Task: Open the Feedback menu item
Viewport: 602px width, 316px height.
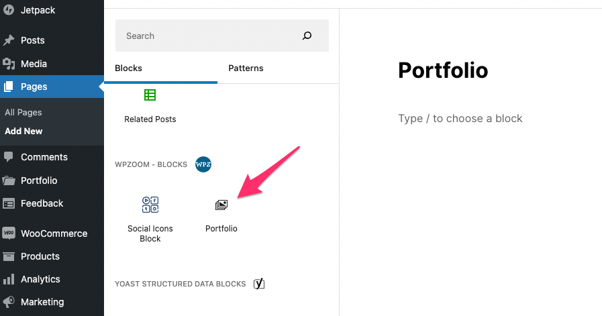Action: (42, 203)
